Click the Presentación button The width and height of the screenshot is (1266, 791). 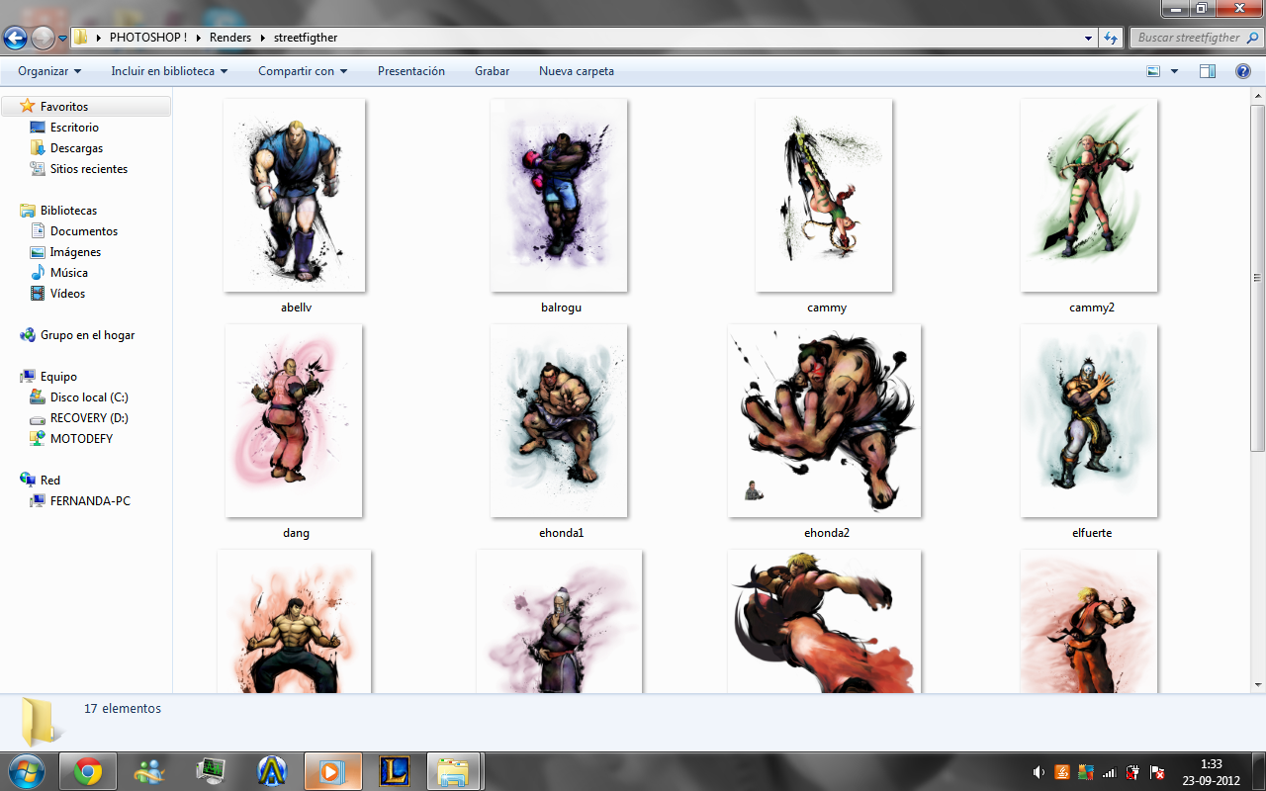click(x=411, y=71)
